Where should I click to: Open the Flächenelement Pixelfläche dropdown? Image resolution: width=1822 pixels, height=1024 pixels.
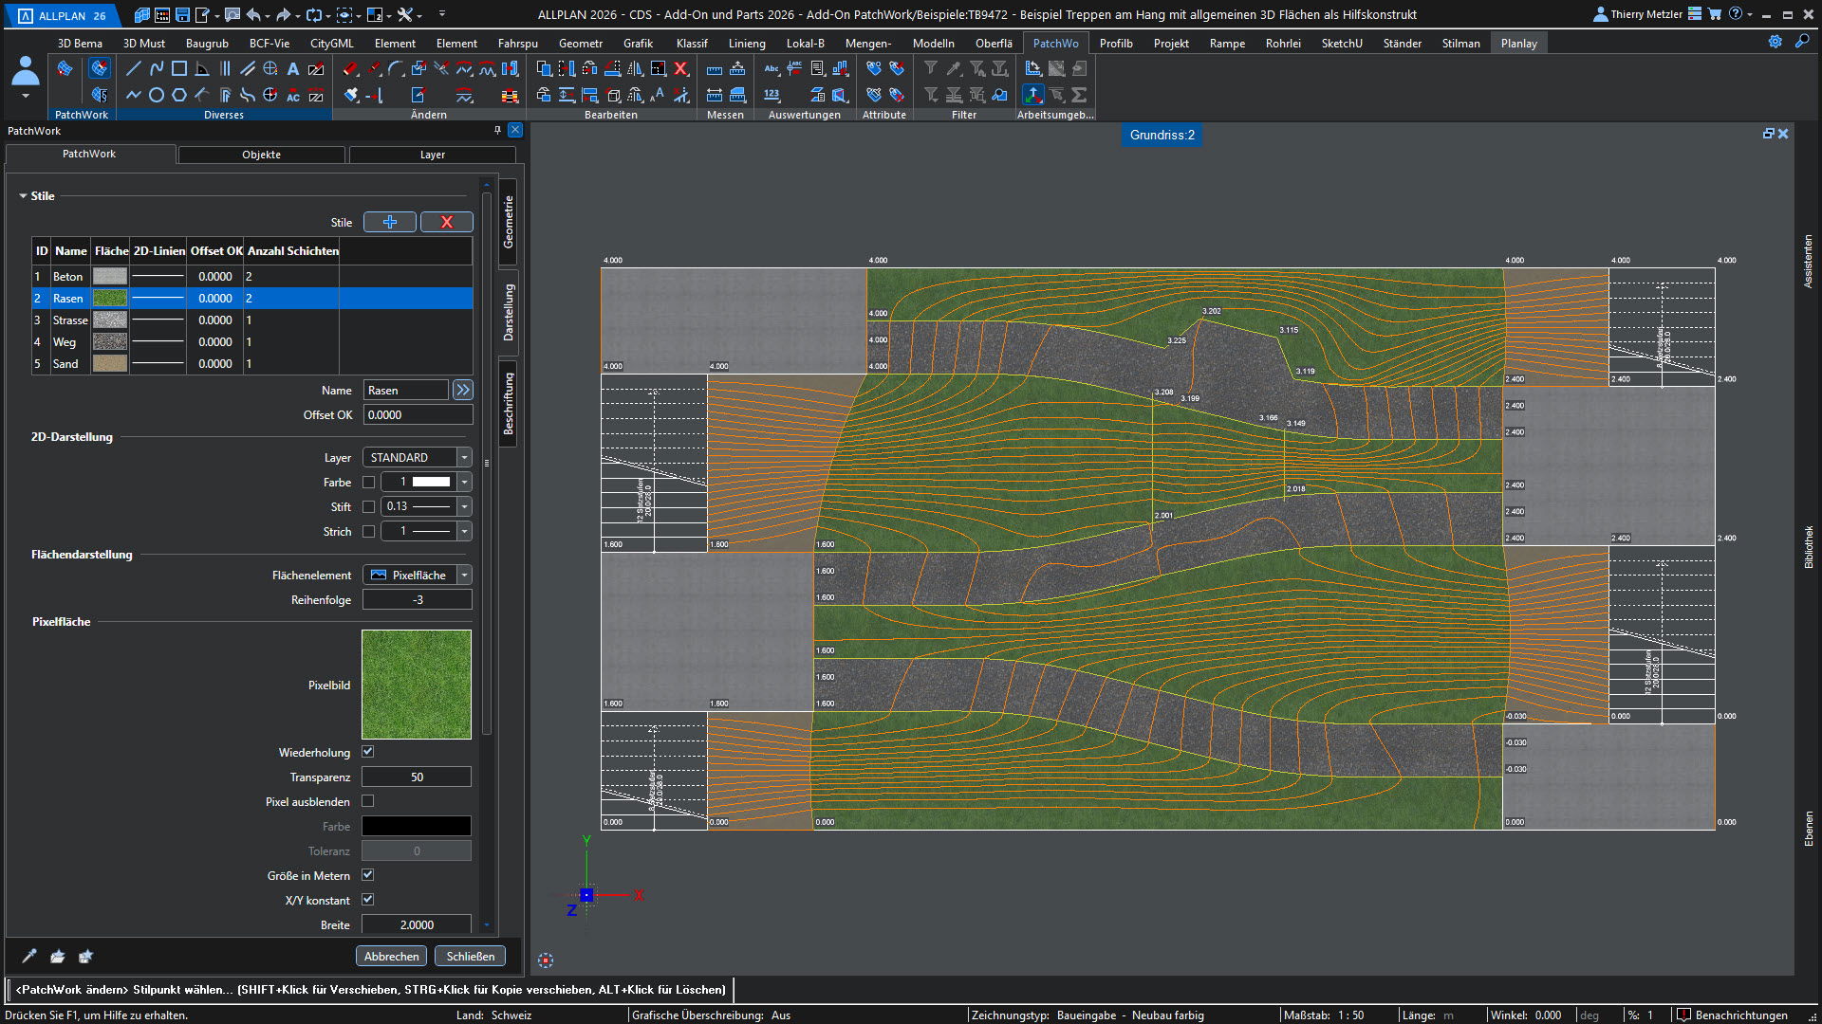[464, 576]
